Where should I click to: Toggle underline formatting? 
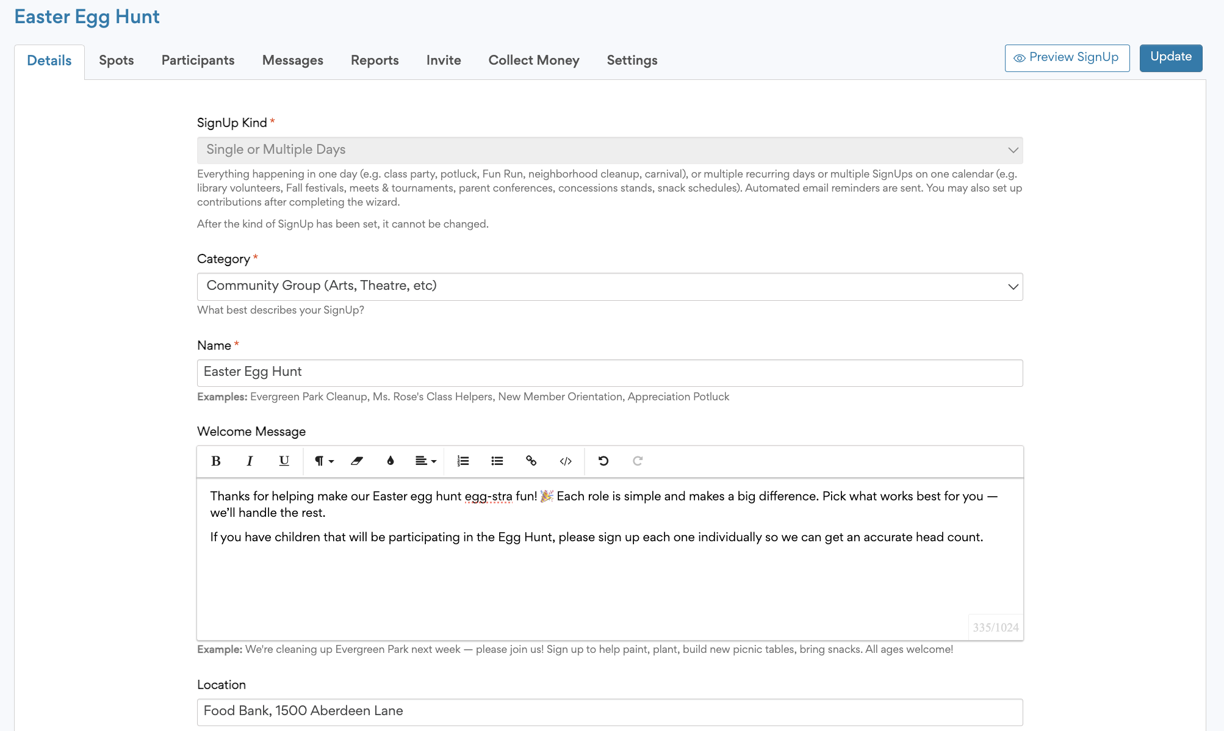[283, 461]
